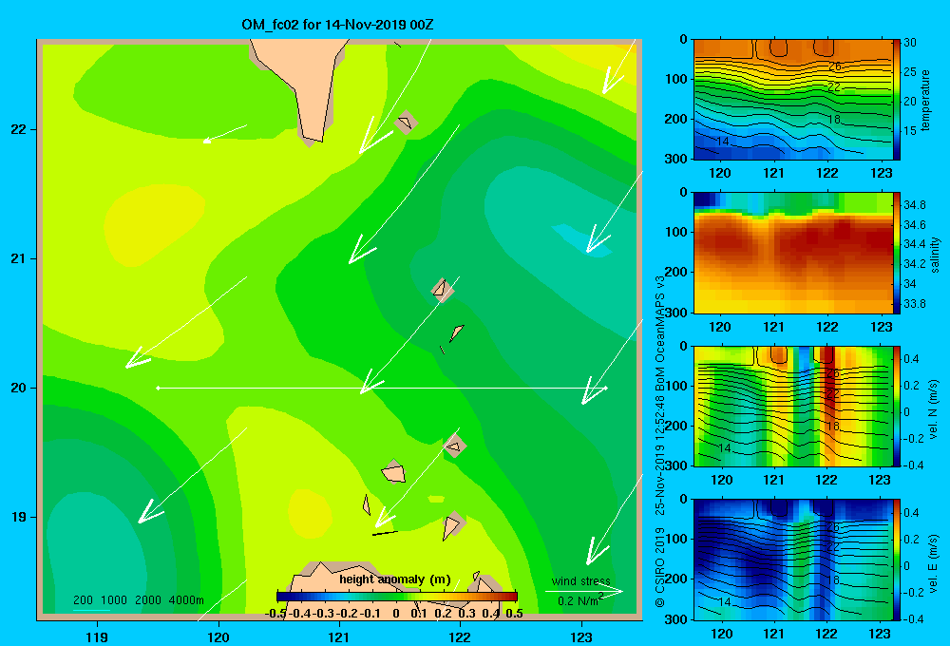The image size is (950, 646).
Task: Click the 'salinity' colorbar label
Action: pos(935,255)
